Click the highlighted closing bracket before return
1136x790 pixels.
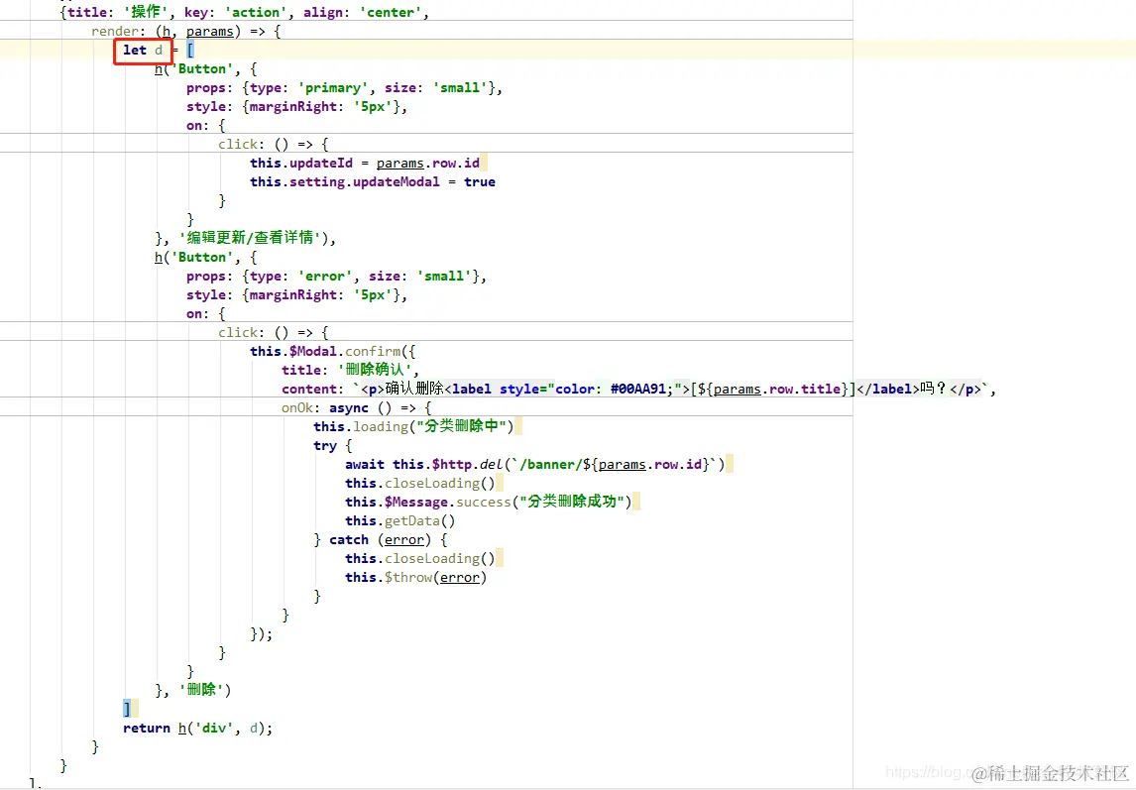pos(127,709)
